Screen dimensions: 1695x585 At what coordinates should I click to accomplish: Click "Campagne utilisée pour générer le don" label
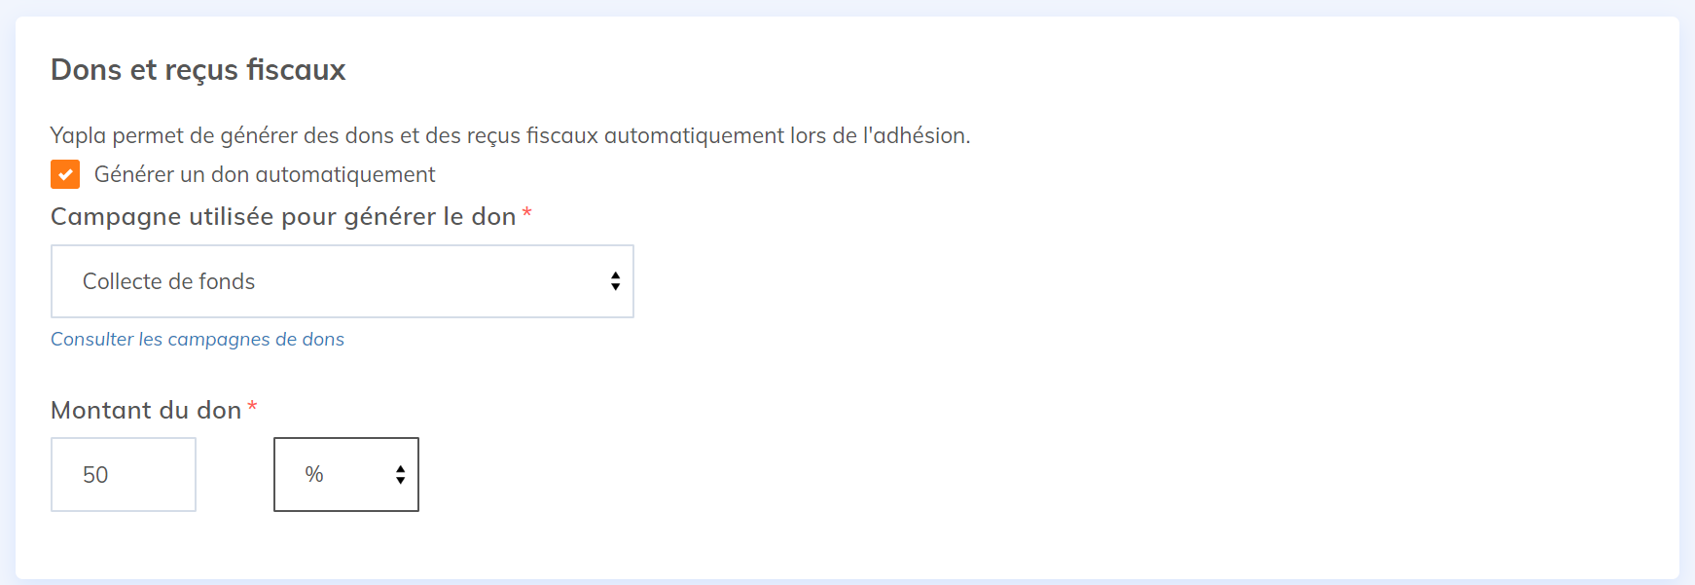pos(283,217)
